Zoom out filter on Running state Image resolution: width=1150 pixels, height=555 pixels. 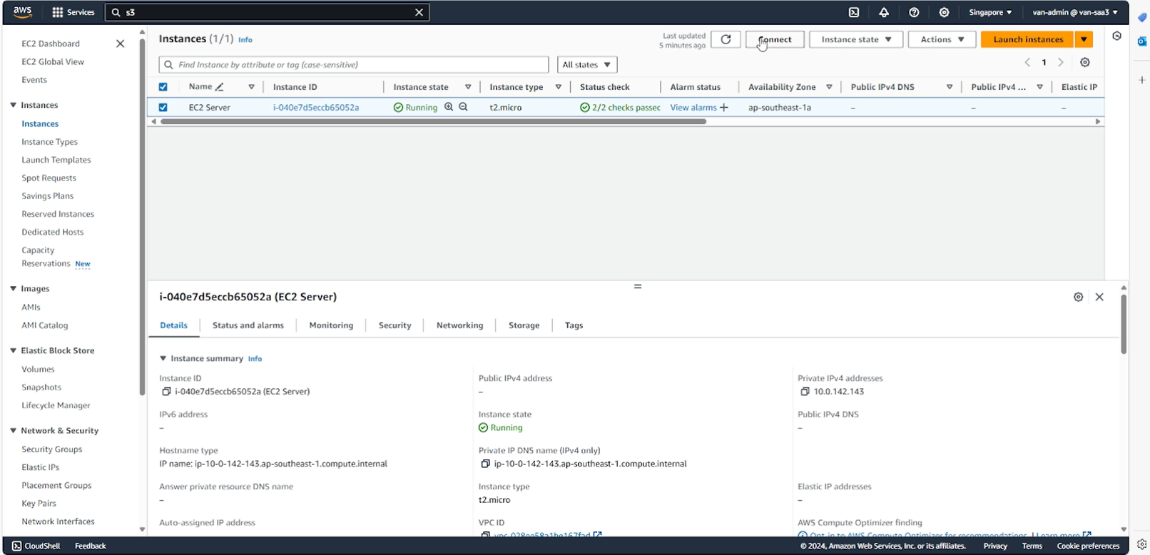(463, 107)
